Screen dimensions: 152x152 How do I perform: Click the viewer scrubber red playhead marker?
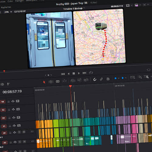[4, 71]
